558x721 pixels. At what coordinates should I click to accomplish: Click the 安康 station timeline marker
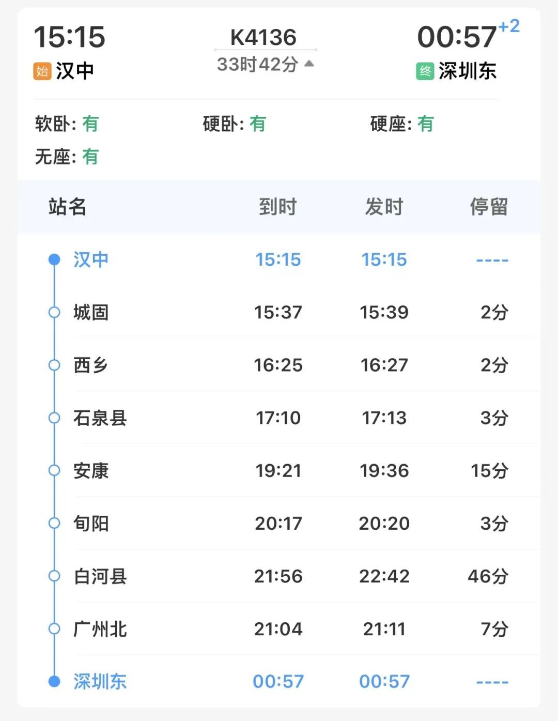54,470
